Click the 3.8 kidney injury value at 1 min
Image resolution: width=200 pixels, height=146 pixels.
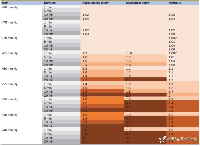[85, 130]
